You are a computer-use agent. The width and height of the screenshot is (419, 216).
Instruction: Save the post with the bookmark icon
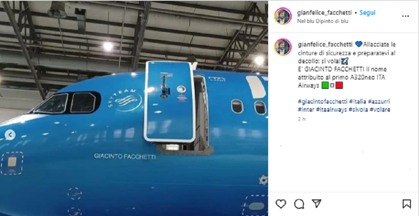click(407, 204)
